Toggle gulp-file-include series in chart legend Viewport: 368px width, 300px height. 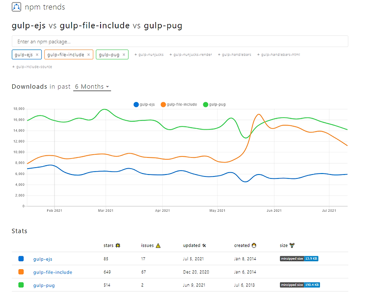[179, 104]
